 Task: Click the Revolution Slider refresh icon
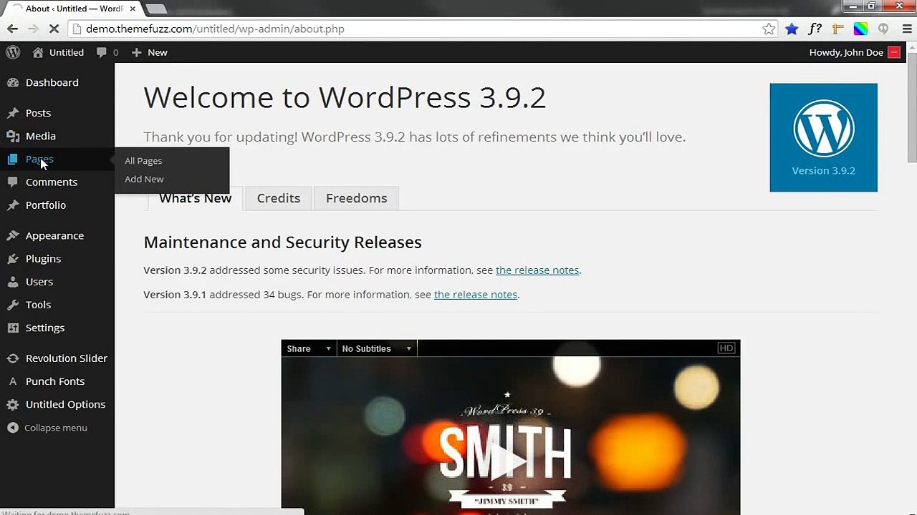click(x=13, y=358)
